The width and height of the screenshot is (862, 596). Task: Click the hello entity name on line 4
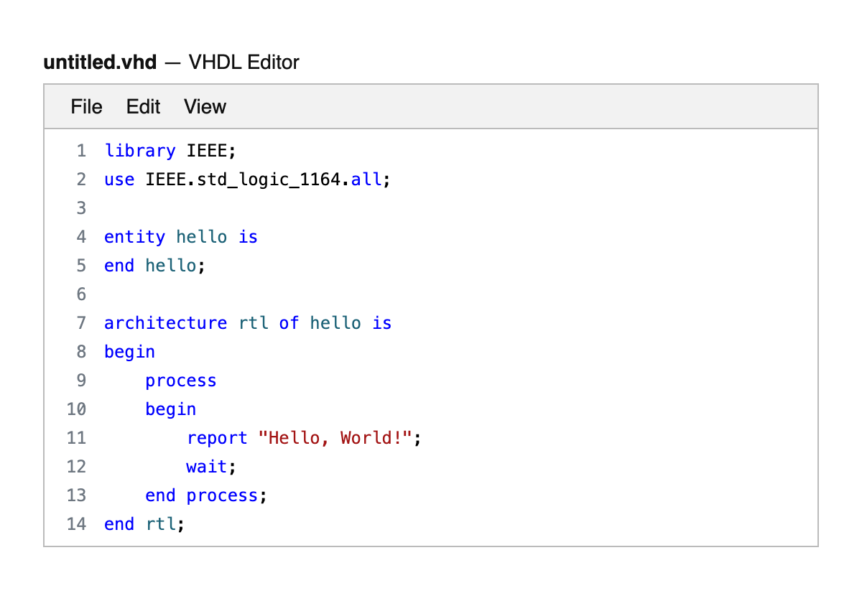(x=201, y=236)
